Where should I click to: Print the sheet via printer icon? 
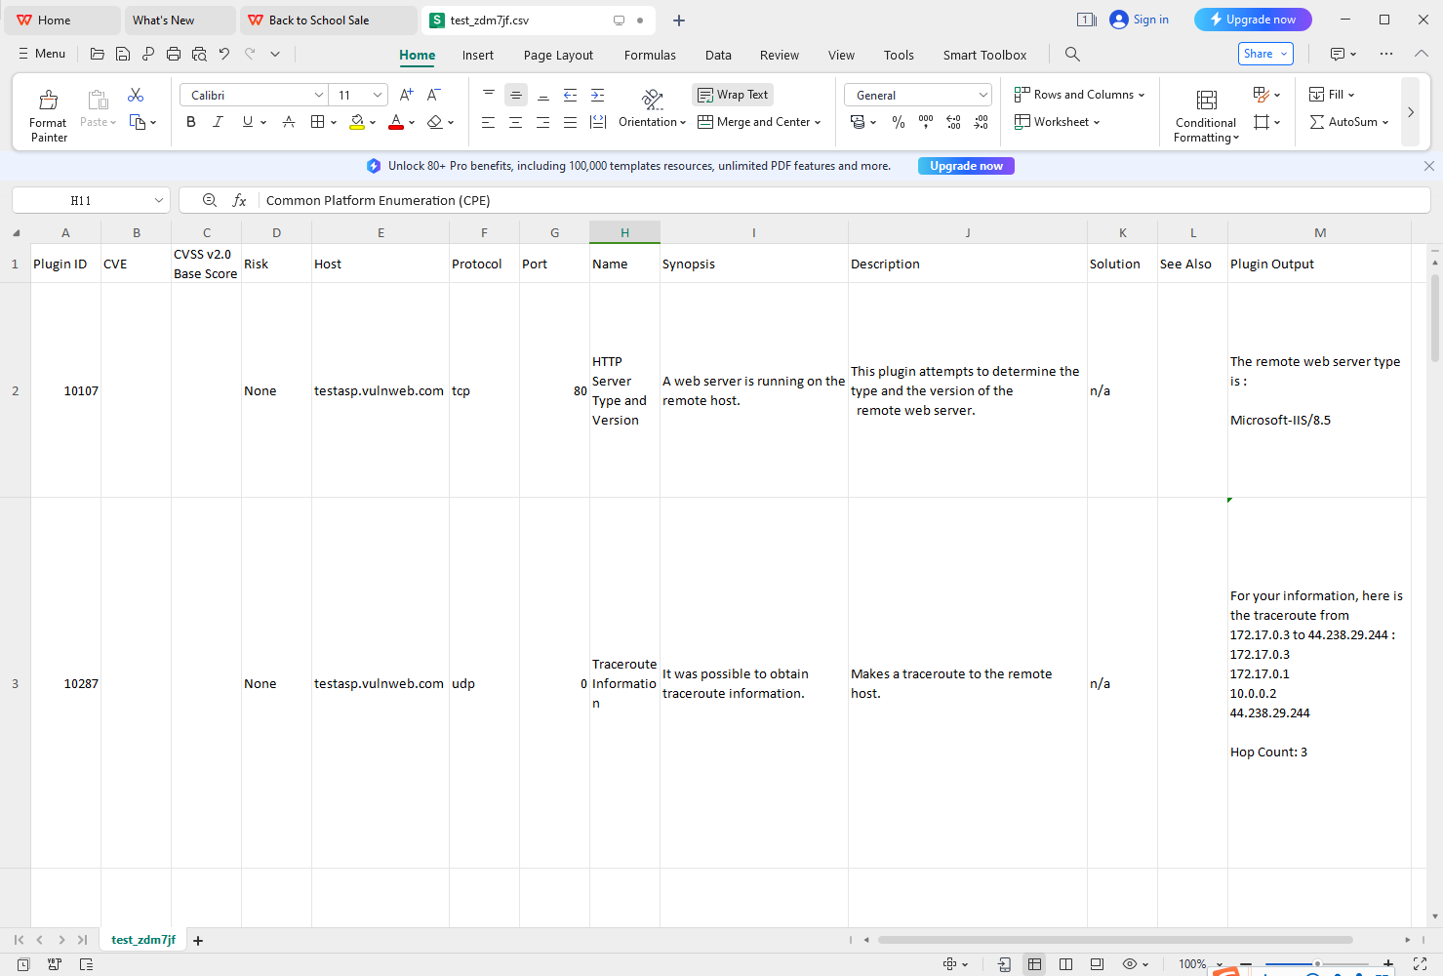coord(174,54)
